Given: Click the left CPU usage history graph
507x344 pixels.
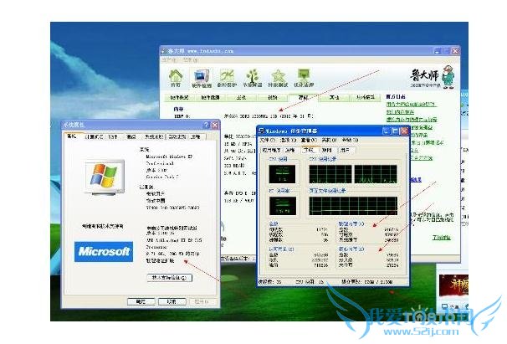Looking at the screenshot, I should coord(330,174).
